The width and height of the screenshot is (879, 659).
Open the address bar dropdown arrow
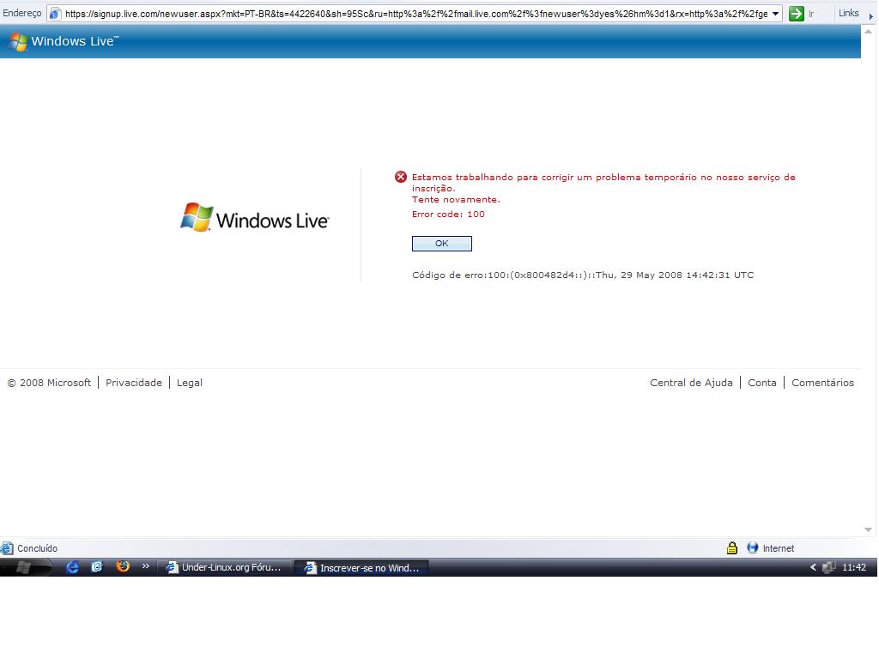coord(775,14)
